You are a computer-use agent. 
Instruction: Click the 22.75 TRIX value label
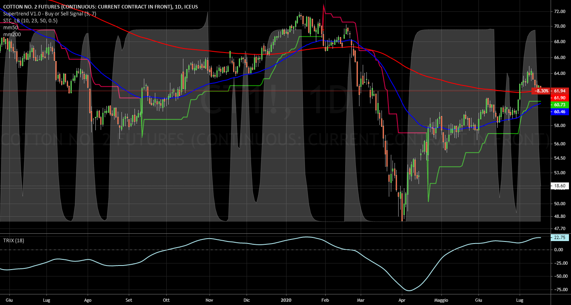point(560,238)
